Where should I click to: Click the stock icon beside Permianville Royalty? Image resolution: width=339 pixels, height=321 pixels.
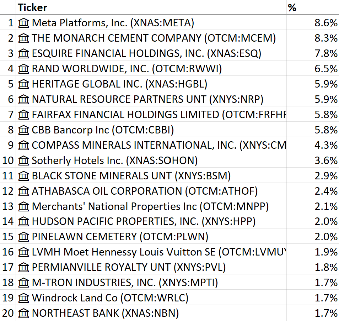pos(23,267)
